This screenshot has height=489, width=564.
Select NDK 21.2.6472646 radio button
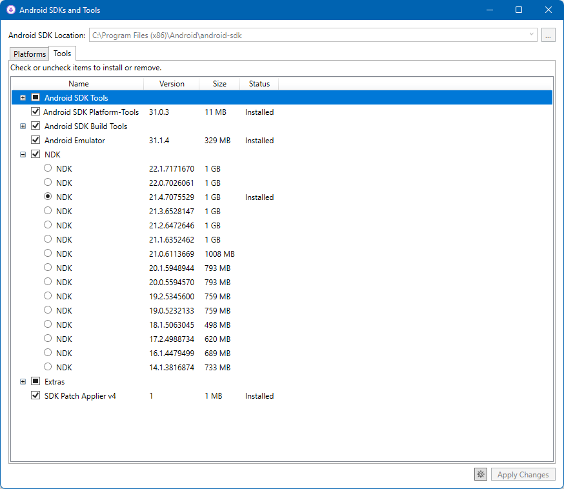coord(48,225)
